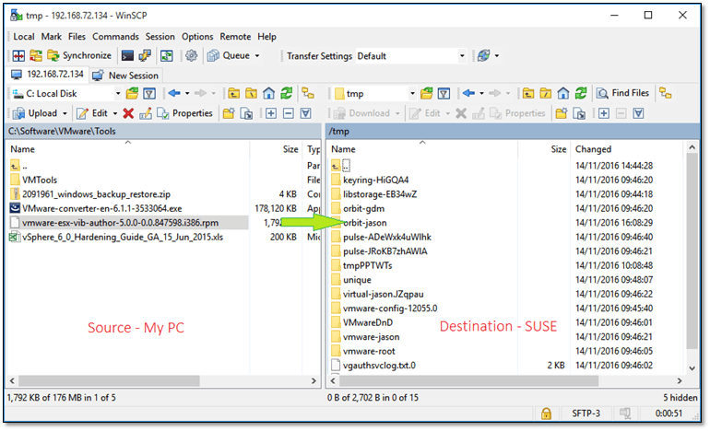This screenshot has height=431, width=710.
Task: Click the Find Files button
Action: click(623, 93)
